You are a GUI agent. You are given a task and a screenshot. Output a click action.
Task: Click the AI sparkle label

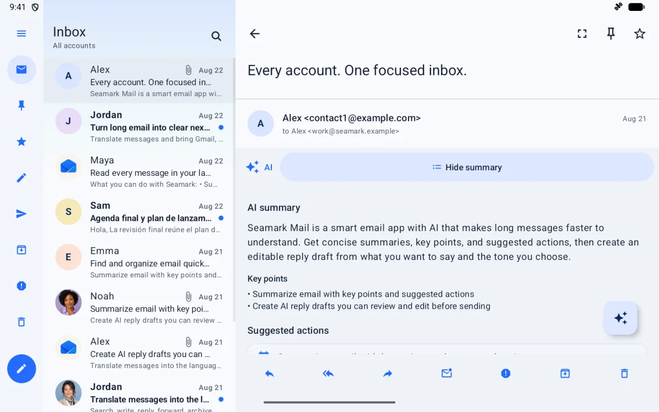(x=259, y=167)
